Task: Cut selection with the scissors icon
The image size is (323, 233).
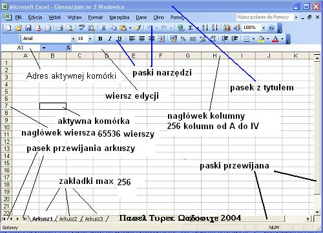Action: (x=103, y=28)
